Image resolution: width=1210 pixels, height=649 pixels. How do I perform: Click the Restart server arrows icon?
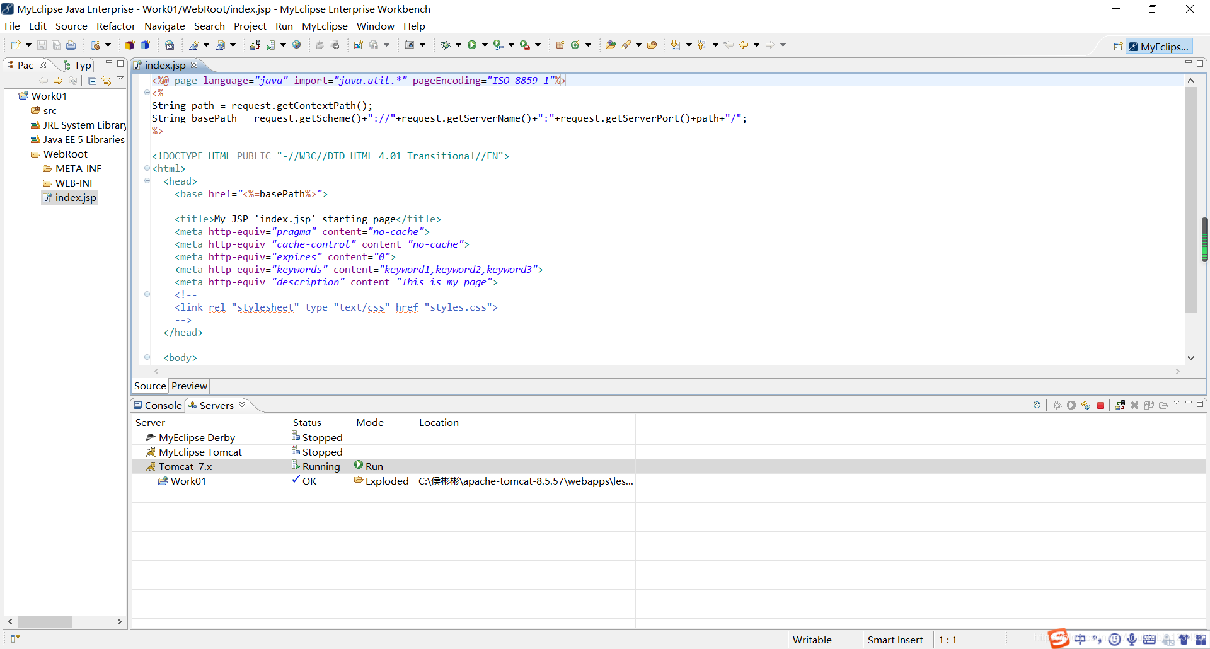[1086, 405]
